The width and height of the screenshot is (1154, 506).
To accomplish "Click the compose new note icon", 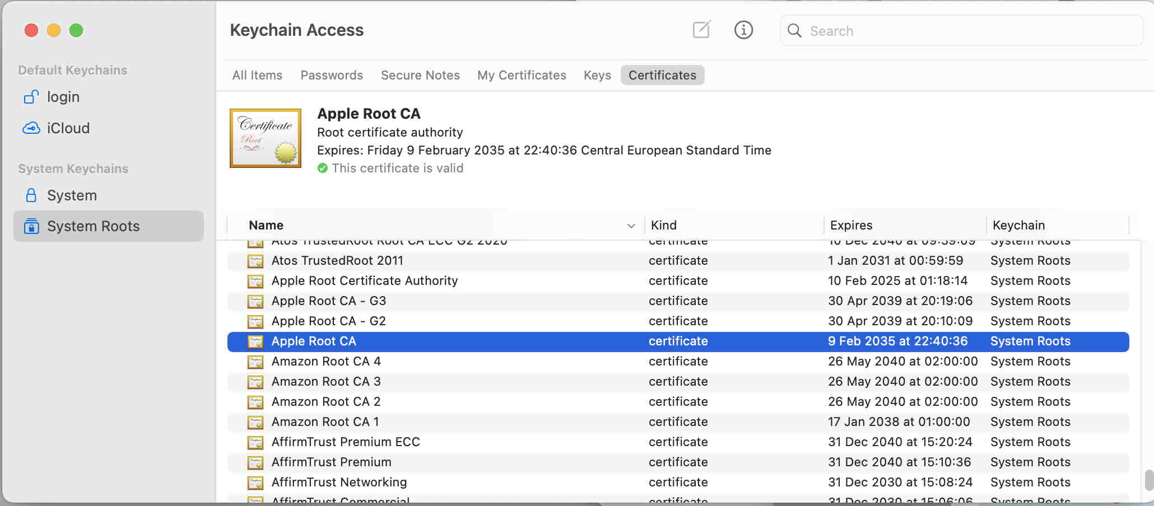I will [701, 30].
